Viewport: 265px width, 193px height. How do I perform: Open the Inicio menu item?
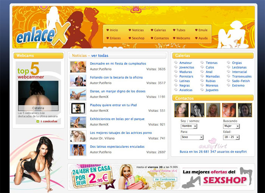pos(114,30)
